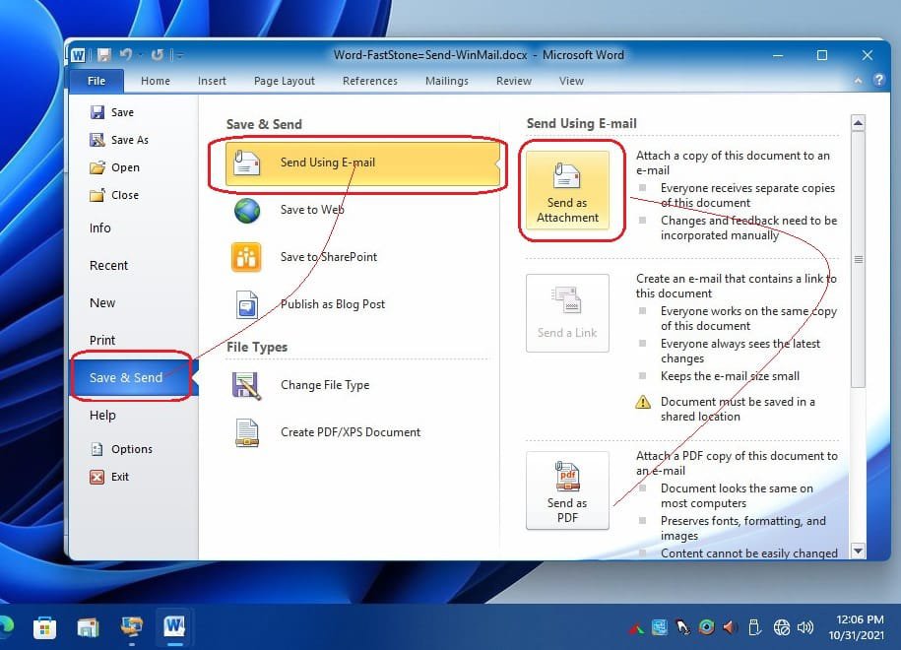901x650 pixels.
Task: Switch to the View tab
Action: [571, 81]
